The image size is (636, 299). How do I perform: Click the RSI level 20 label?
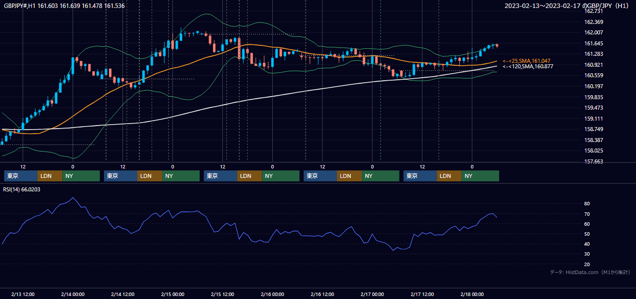pos(587,264)
